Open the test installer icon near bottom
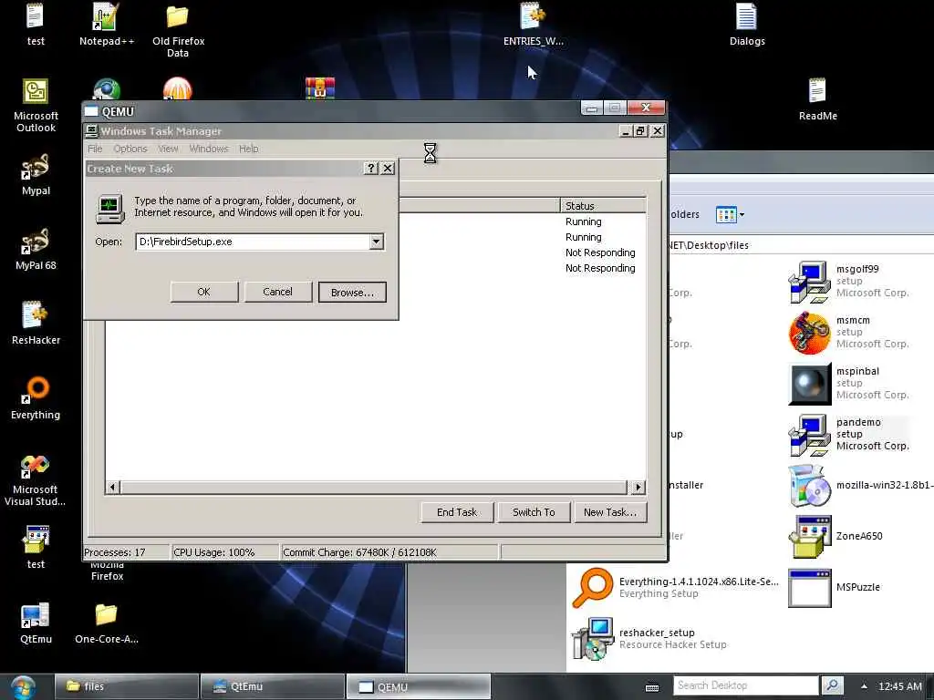 coord(36,548)
